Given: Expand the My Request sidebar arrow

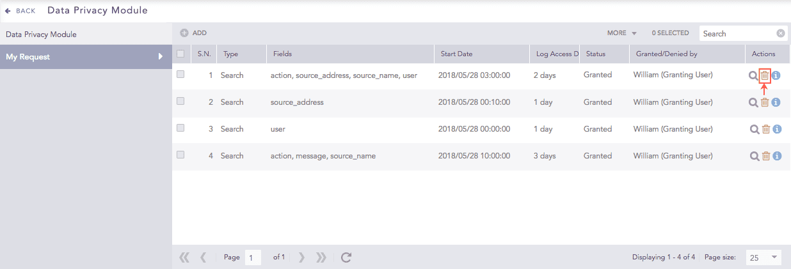Looking at the screenshot, I should pyautogui.click(x=161, y=57).
